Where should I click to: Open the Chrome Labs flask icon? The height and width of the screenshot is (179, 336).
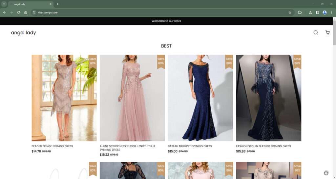(310, 12)
